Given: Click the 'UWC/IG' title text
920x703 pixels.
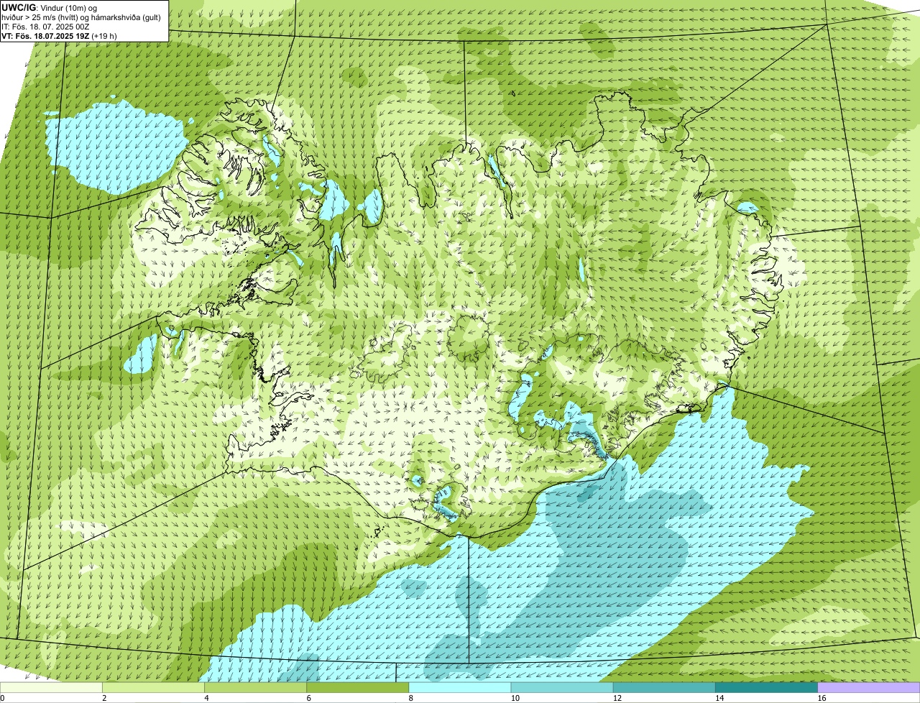Looking at the screenshot, I should [18, 7].
